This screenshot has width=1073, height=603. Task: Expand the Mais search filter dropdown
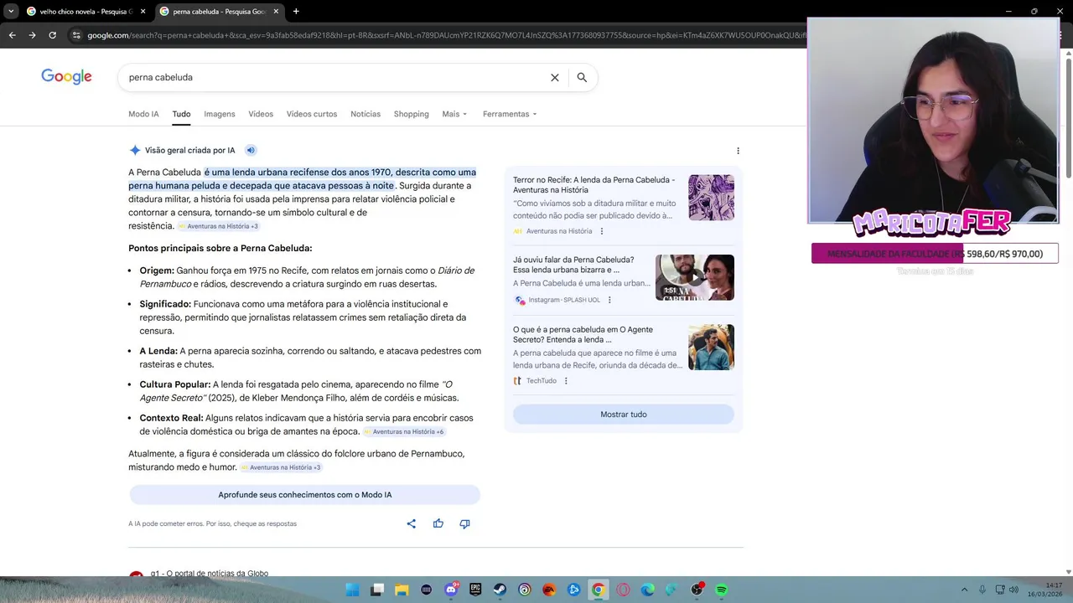[x=454, y=114]
